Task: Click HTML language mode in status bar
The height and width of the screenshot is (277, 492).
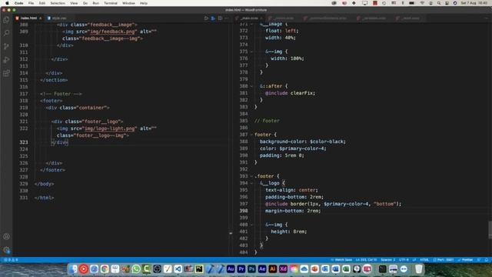Action: tap(424, 260)
